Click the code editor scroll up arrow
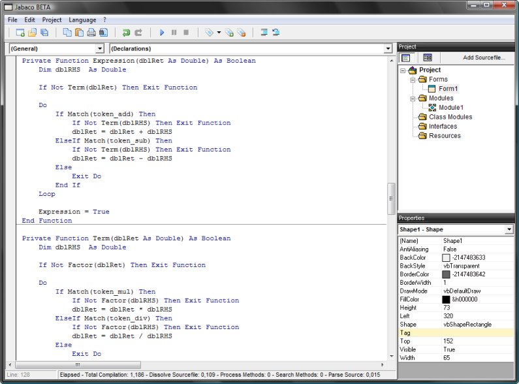 click(x=391, y=61)
